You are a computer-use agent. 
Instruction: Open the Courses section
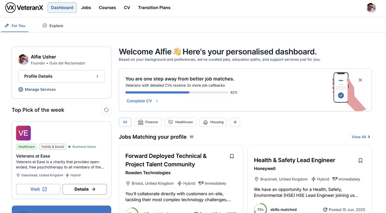(107, 8)
